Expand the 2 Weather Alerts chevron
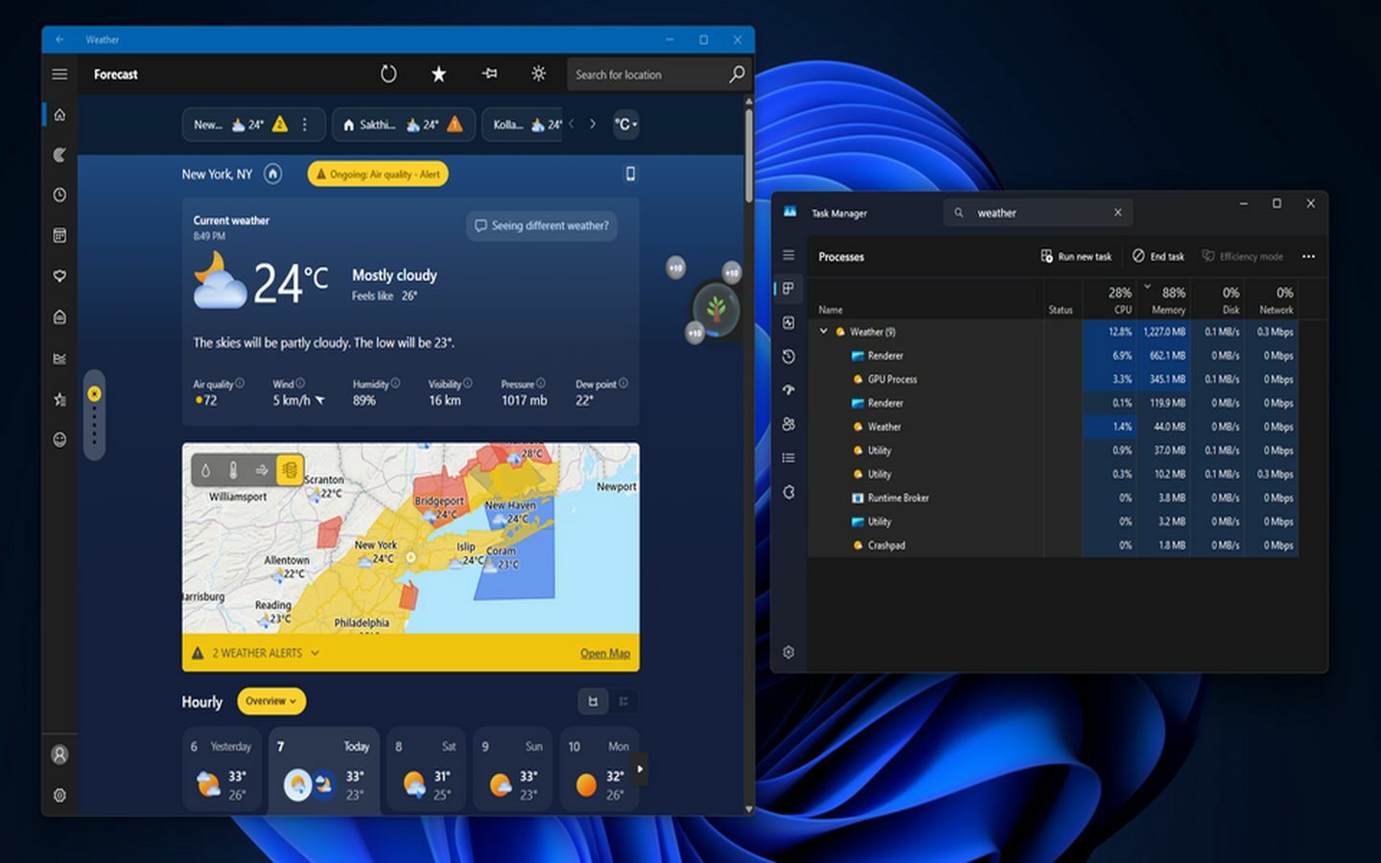The image size is (1381, 863). 315,653
